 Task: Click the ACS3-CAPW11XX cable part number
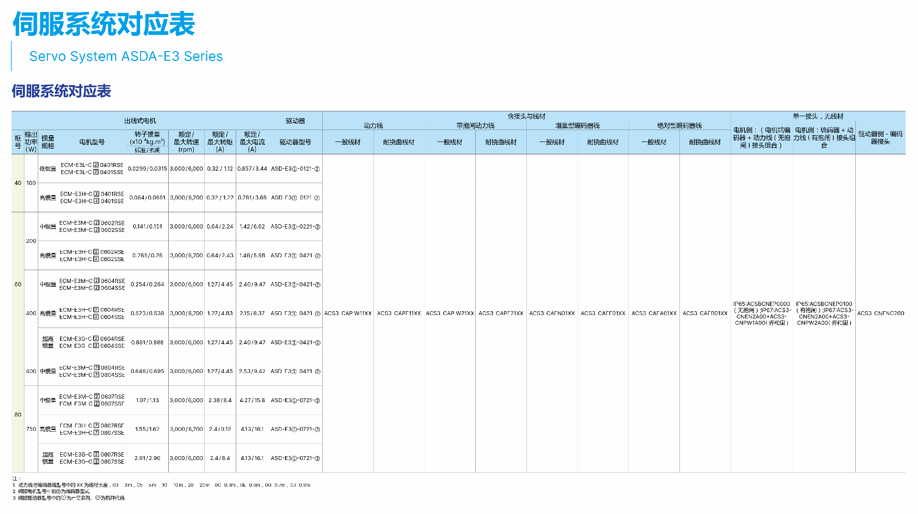(x=348, y=314)
